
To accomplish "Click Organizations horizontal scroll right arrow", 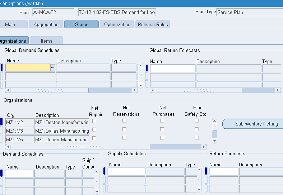I will click(204, 147).
